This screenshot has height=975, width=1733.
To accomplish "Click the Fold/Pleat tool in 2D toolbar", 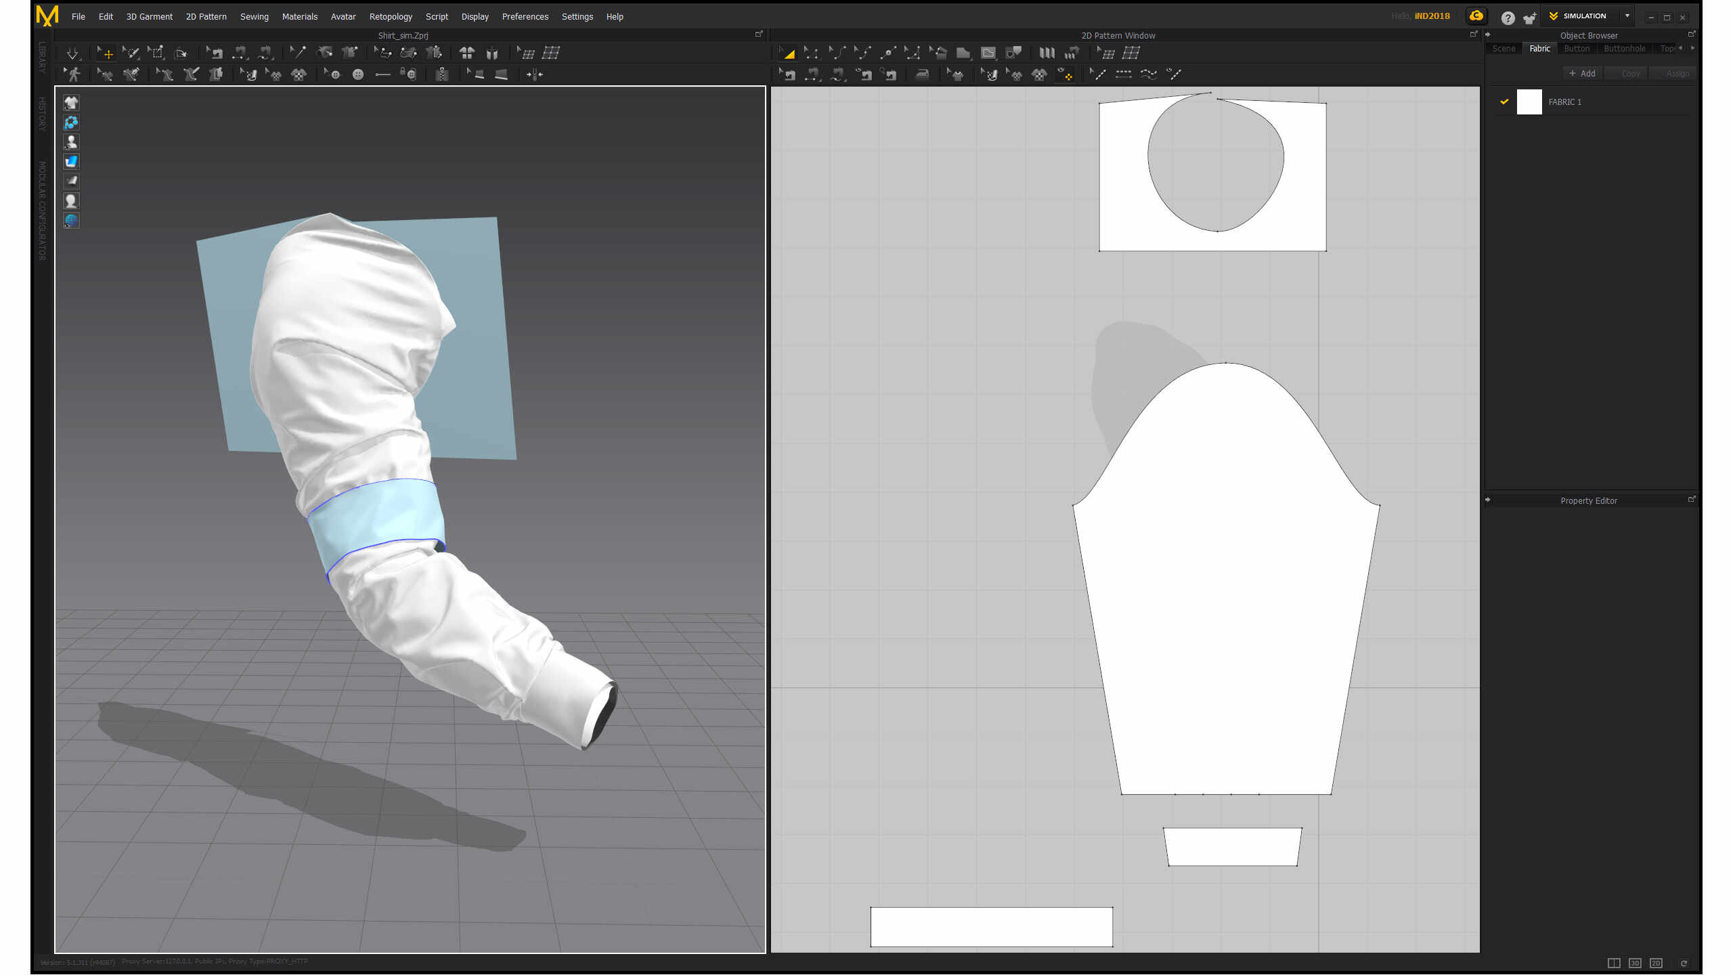I will point(1047,53).
